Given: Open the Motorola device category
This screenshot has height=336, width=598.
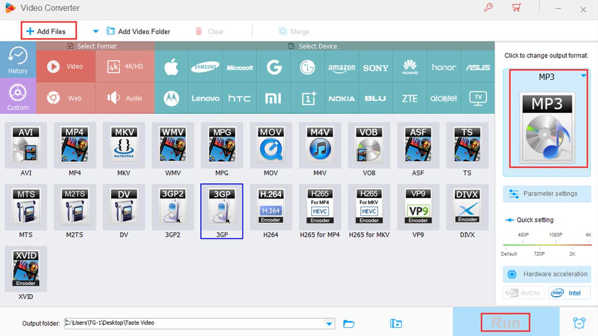Looking at the screenshot, I should click(x=171, y=98).
